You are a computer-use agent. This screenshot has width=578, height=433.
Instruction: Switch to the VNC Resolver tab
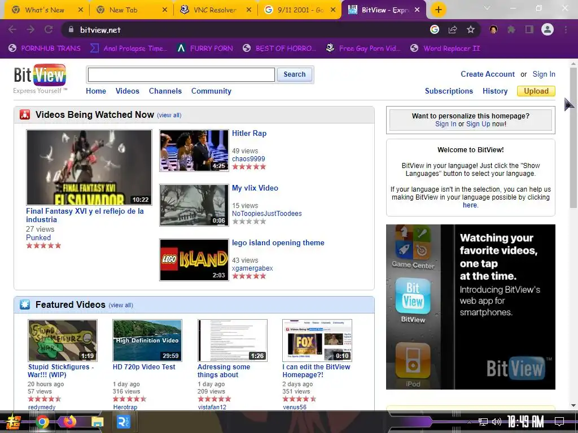[215, 10]
